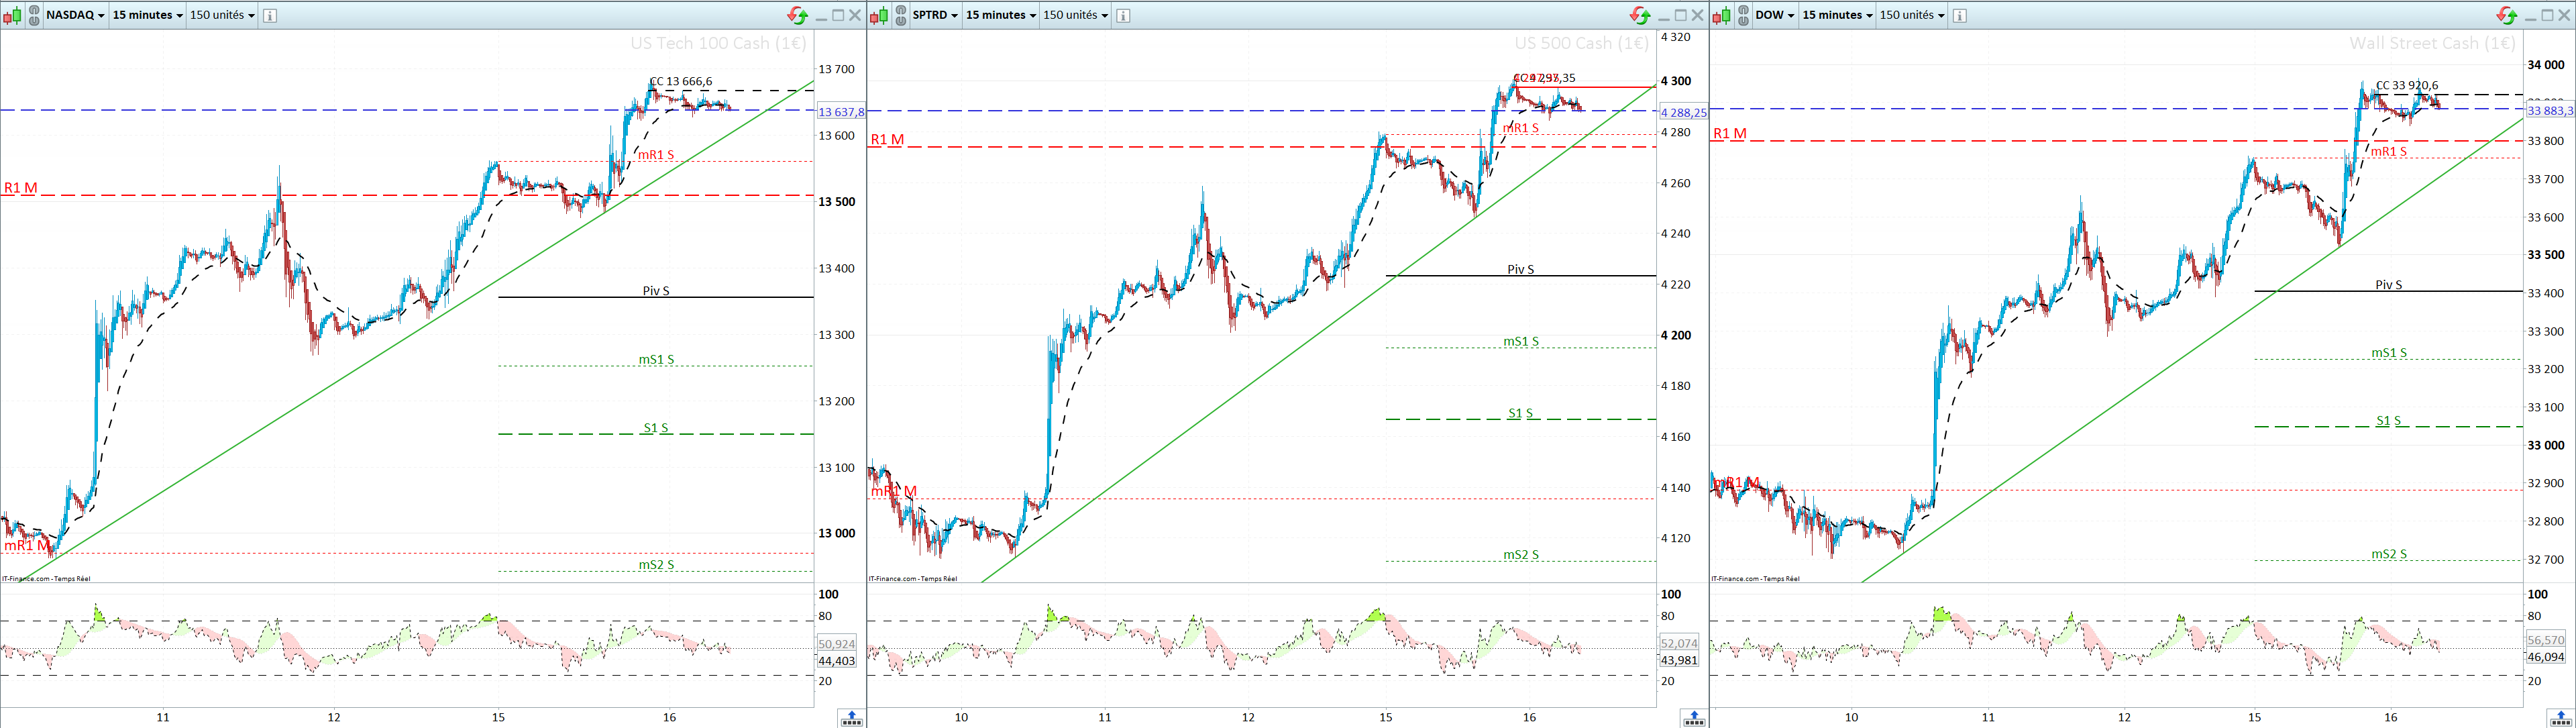Click the 'S1 S' support label on NASDAQ chart
This screenshot has height=728, width=2576.
pyautogui.click(x=656, y=428)
